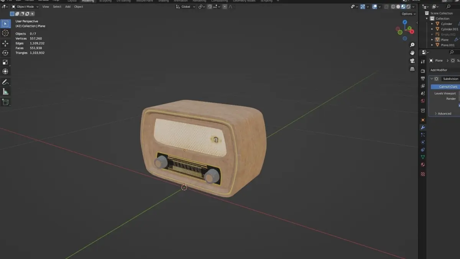Click the green Y axis gizmo
This screenshot has height=259, width=460.
pyautogui.click(x=410, y=28)
